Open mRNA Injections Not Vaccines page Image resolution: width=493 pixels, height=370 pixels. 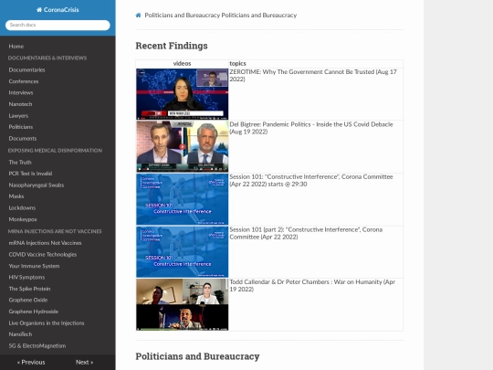point(45,243)
